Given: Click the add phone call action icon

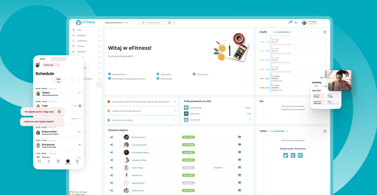Looking at the screenshot, I should pyautogui.click(x=293, y=155).
